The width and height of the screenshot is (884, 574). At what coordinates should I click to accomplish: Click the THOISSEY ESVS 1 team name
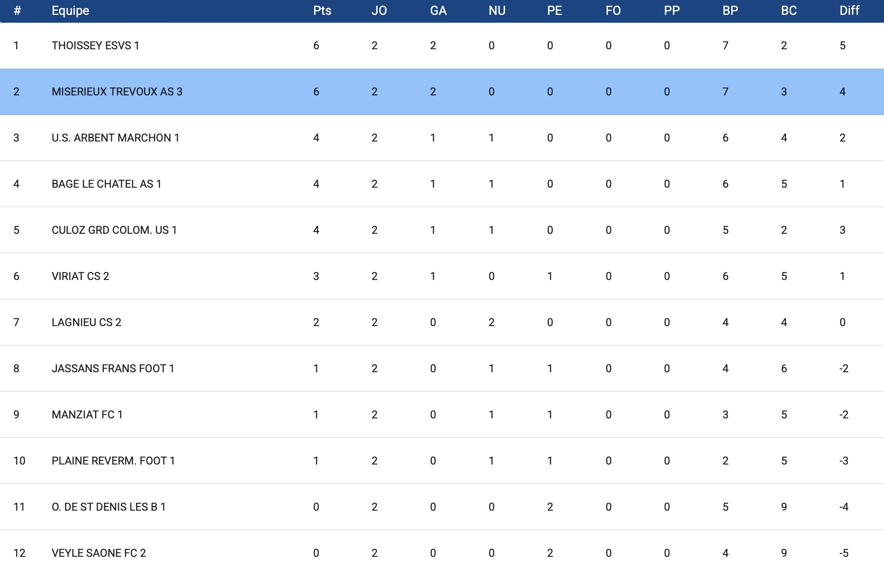[x=95, y=46]
